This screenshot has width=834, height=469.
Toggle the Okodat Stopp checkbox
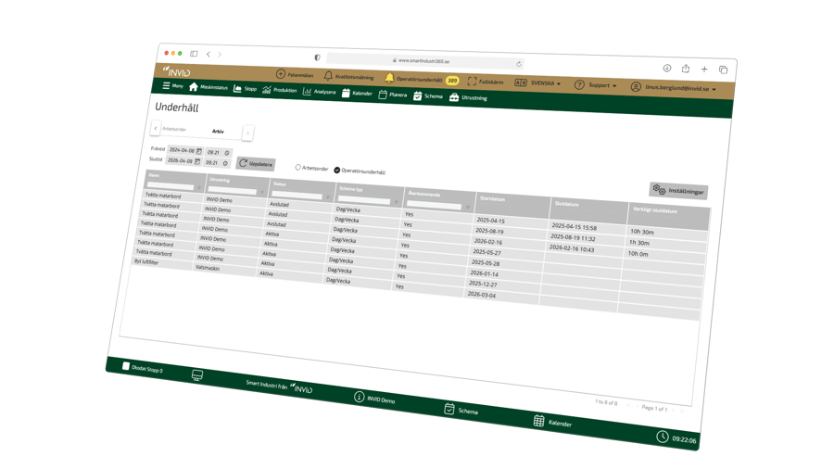pos(126,366)
